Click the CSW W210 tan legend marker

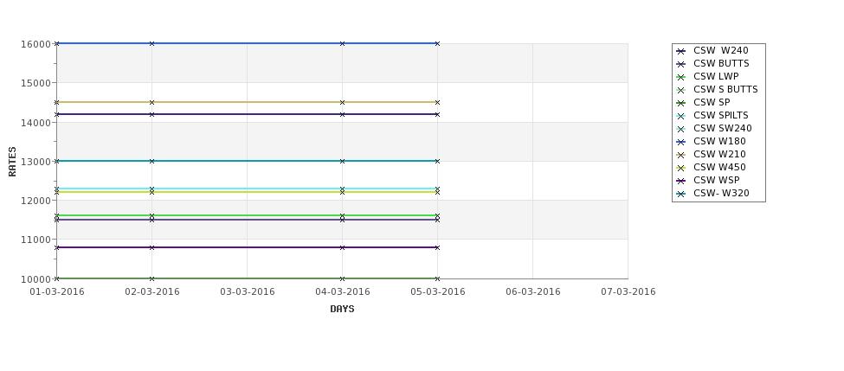(681, 155)
